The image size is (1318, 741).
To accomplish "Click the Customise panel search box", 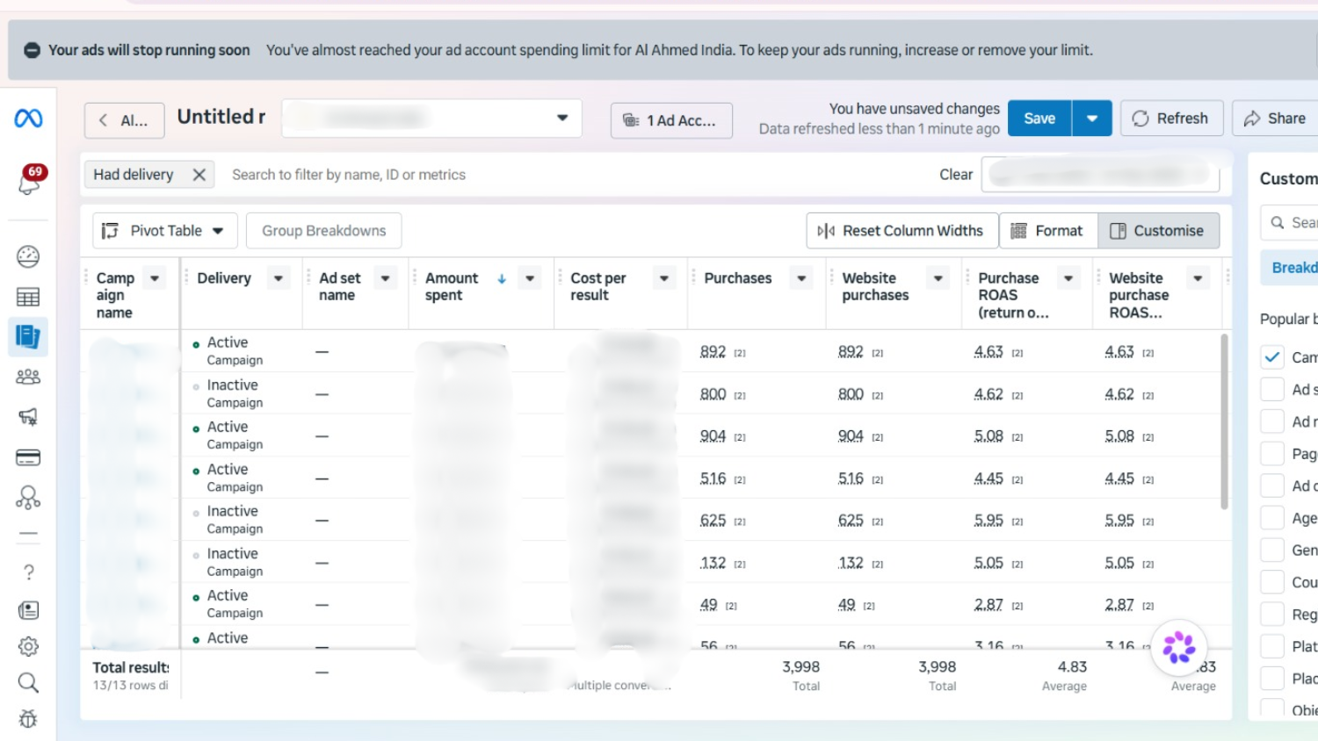I will click(x=1289, y=223).
